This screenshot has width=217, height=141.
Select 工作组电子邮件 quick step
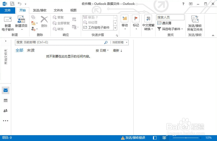[98, 27]
